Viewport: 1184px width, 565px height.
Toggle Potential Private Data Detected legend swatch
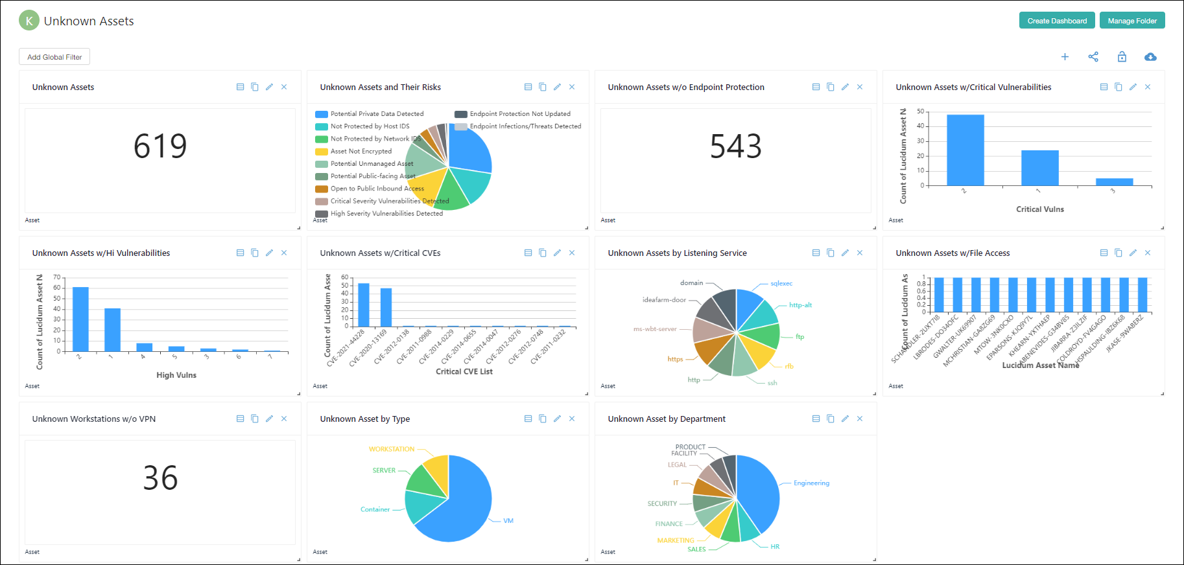click(x=322, y=114)
